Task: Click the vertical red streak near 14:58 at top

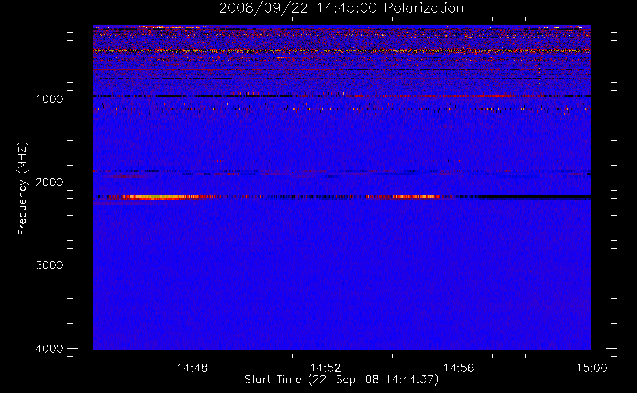Action: tap(539, 73)
